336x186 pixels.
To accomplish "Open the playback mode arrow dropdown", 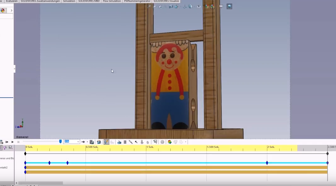I will (x=87, y=142).
